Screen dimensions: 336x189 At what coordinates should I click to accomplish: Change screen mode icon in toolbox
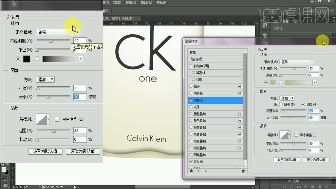coord(5,185)
